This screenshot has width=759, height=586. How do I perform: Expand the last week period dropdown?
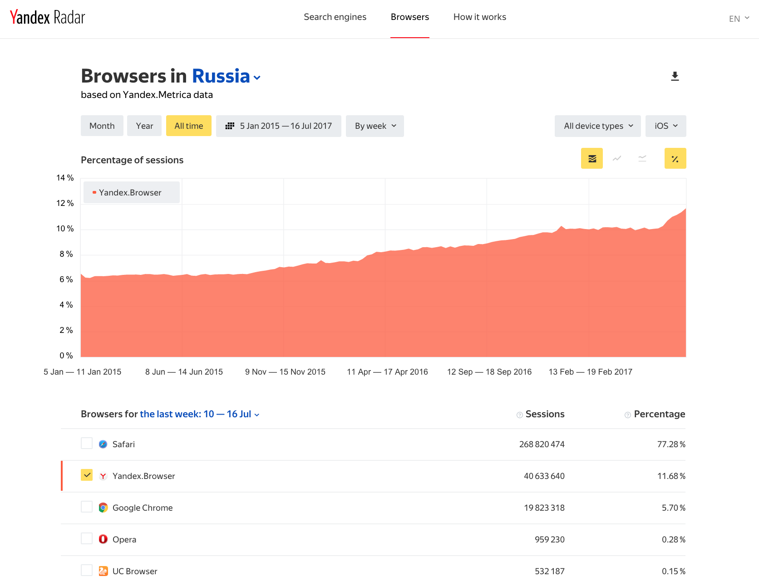pos(200,414)
